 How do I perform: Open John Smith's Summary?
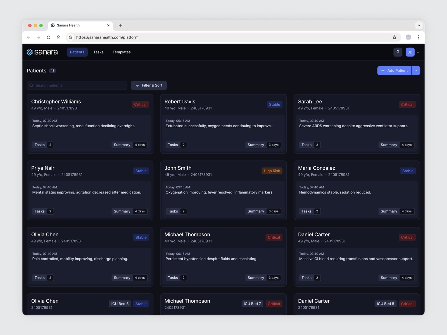tap(263, 211)
